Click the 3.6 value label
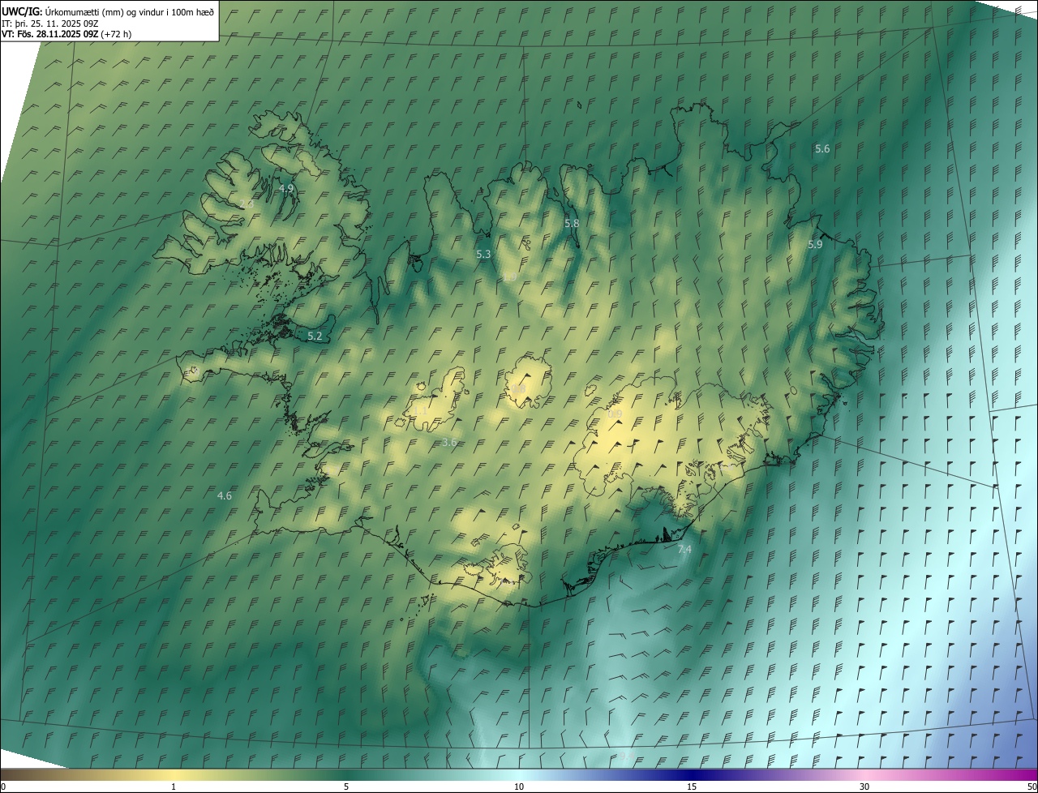Screen dimensions: 1038x793 click(449, 443)
